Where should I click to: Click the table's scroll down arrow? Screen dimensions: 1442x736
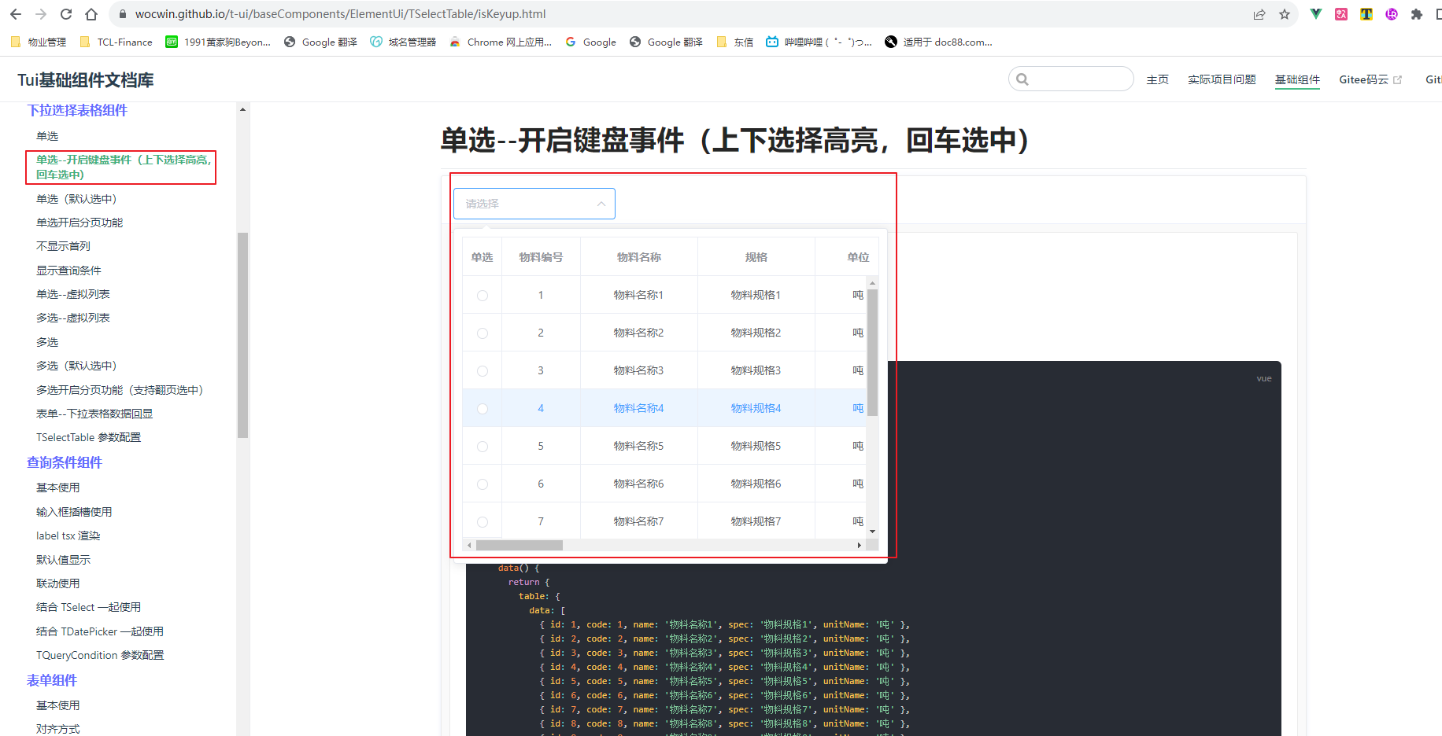[x=872, y=532]
